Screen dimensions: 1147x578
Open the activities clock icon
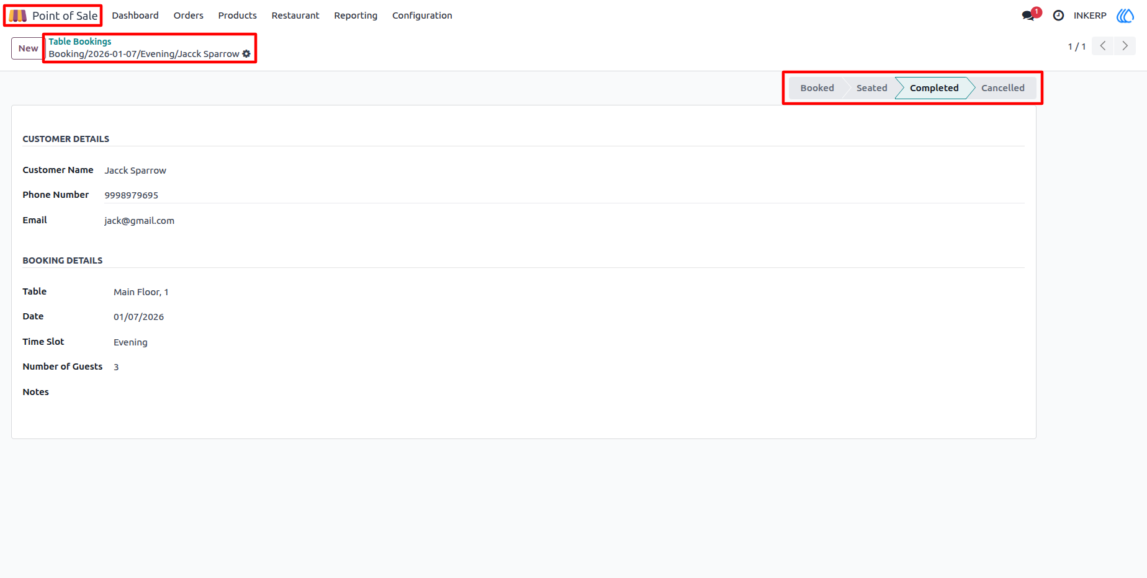1058,16
